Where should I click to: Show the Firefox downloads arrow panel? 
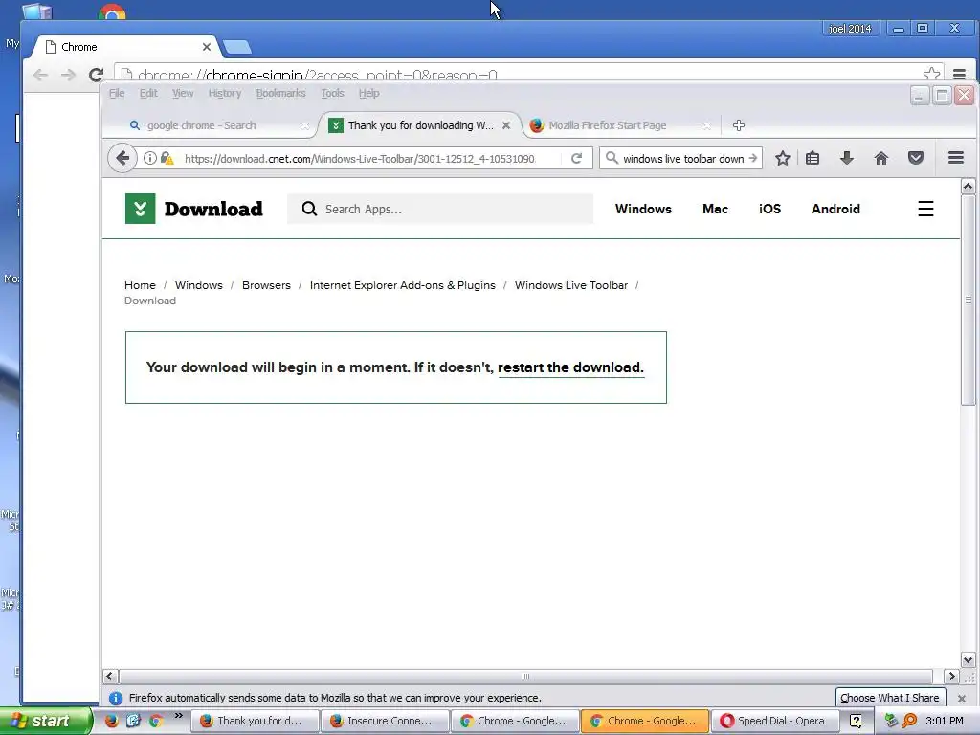847,158
